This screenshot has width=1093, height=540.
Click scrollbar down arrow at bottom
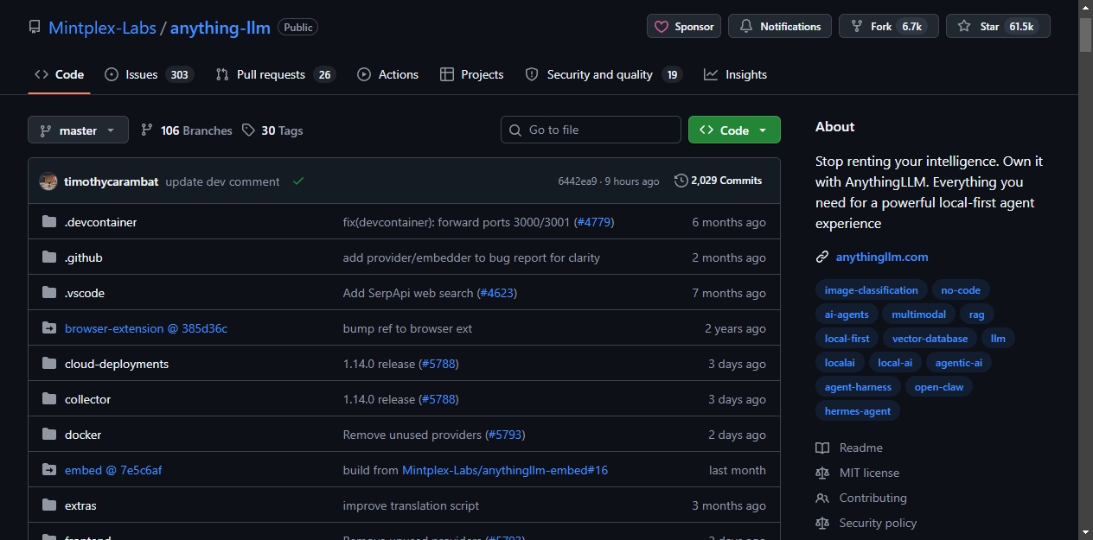[x=1086, y=532]
